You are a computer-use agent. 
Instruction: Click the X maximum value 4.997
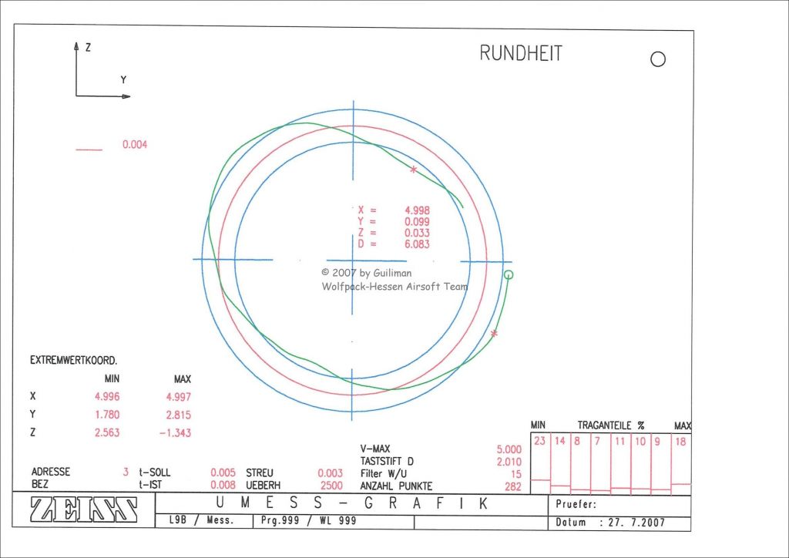179,397
